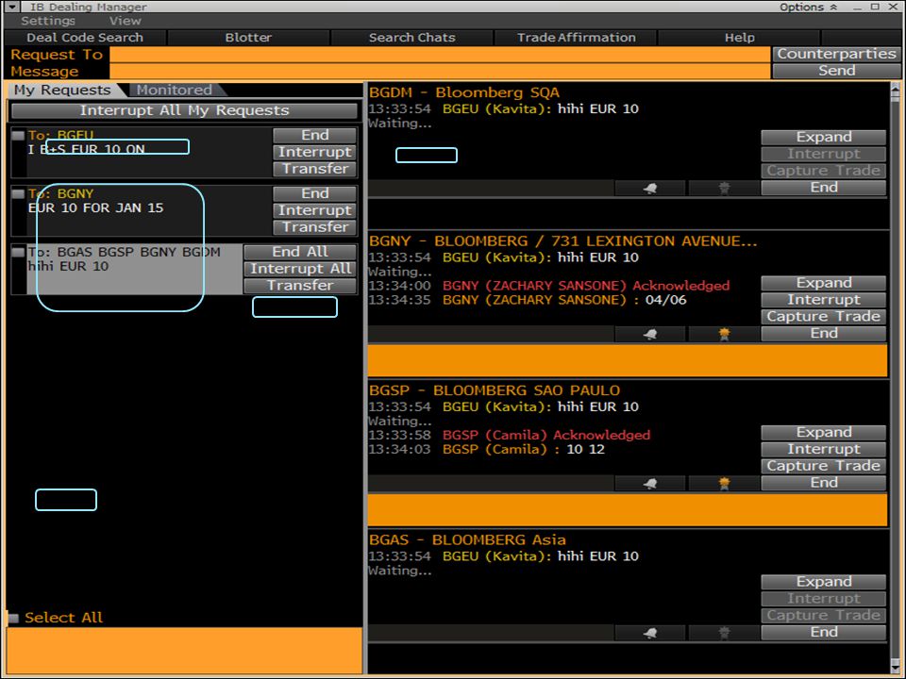Expand the Options chevron in title bar
The width and height of the screenshot is (906, 679).
[x=833, y=7]
